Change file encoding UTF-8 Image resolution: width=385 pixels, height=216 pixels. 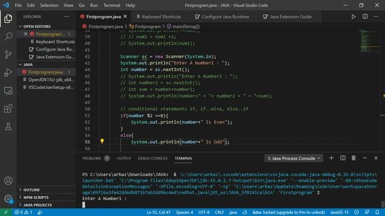click(204, 212)
